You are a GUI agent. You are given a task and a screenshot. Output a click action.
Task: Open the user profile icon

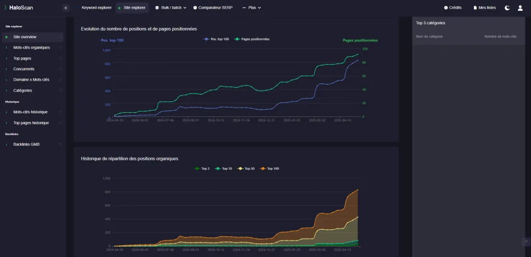coord(520,8)
